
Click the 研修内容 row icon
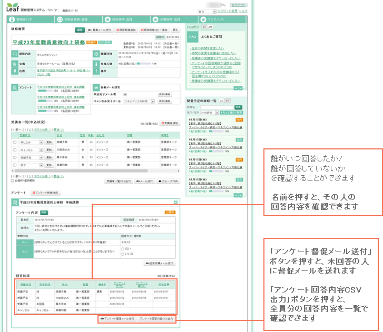(x=15, y=54)
